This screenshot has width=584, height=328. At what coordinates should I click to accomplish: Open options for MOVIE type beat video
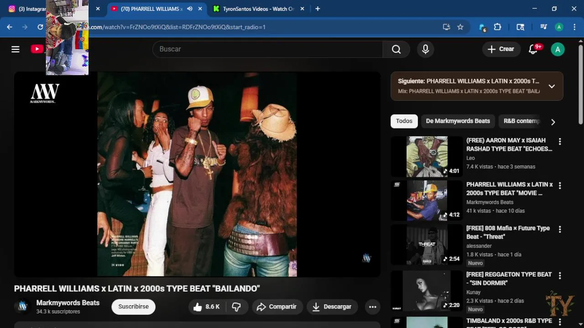coord(560,186)
